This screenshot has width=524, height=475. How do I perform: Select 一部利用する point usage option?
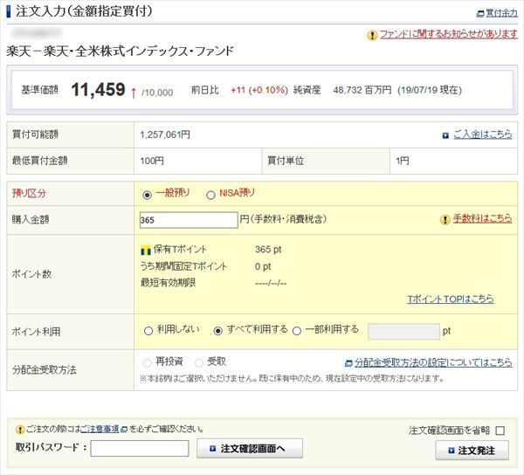297,331
